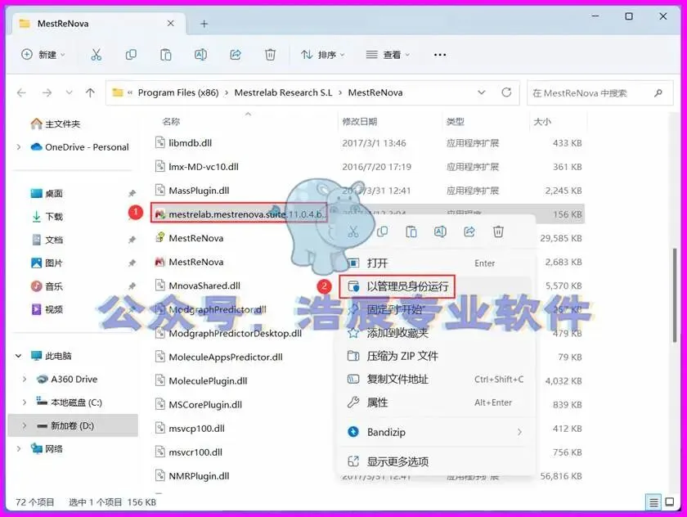Click the vertical scrollbar of the file list
Screen dimensions: 687x517
[x=675, y=294]
